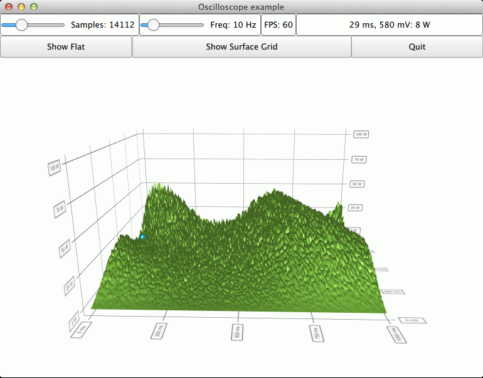Click the selection readout showing 29 ms, 580 mV
This screenshot has width=483, height=378.
pos(389,25)
